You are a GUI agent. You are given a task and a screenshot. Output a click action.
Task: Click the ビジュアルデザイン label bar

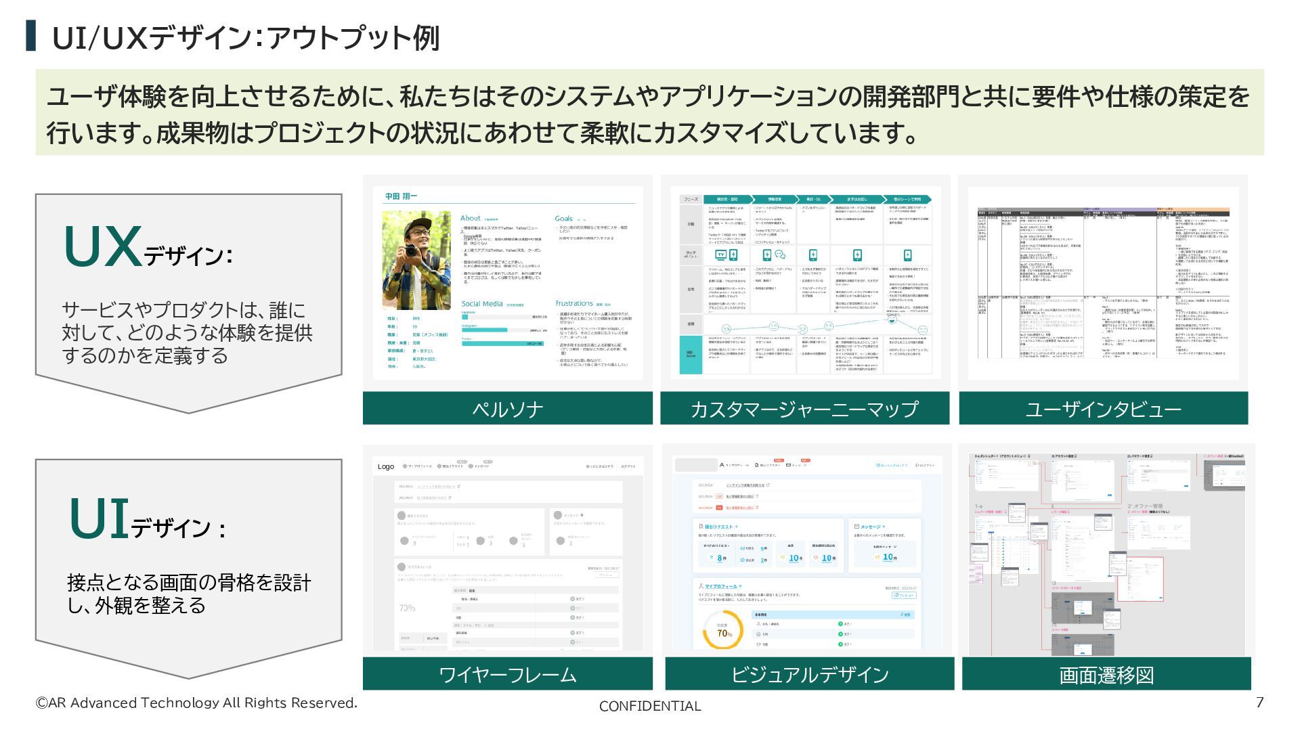809,674
